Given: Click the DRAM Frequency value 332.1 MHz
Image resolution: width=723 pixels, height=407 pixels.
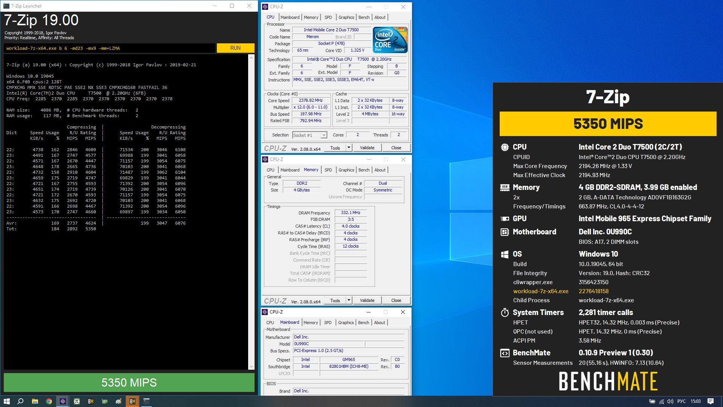Looking at the screenshot, I should pyautogui.click(x=351, y=213).
